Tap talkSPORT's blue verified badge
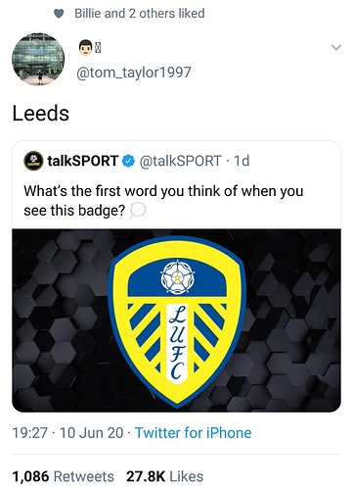Image resolution: width=353 pixels, height=490 pixels. coord(128,161)
